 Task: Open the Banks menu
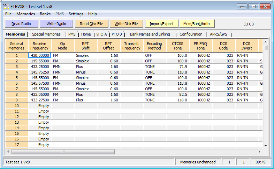click(x=45, y=14)
